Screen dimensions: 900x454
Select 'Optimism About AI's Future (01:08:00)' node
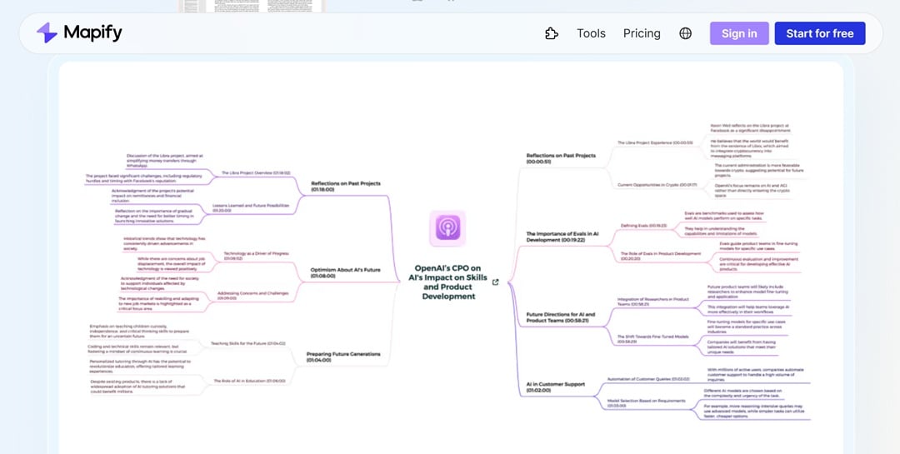346,272
